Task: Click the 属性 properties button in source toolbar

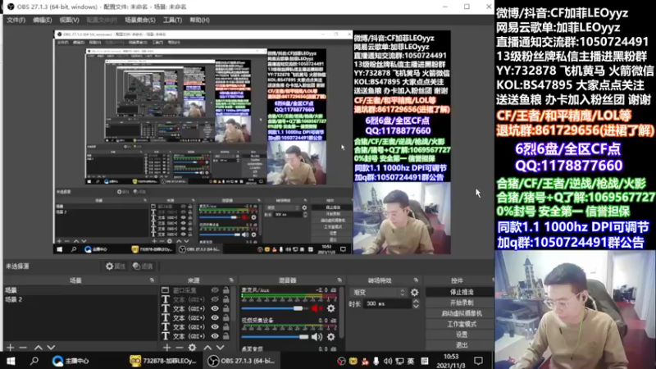Action: tap(116, 266)
